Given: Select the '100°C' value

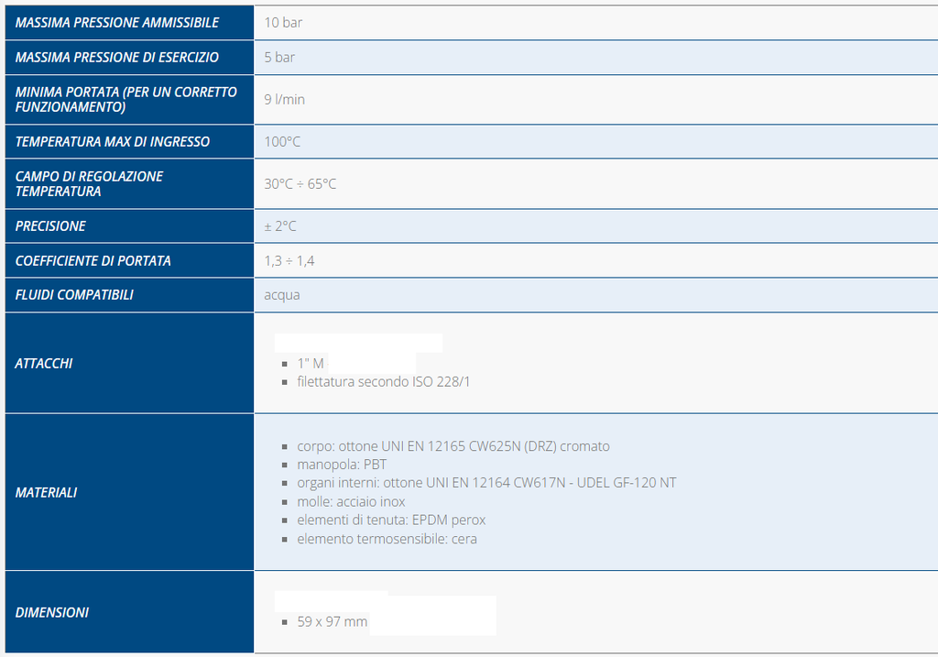Looking at the screenshot, I should [x=282, y=141].
